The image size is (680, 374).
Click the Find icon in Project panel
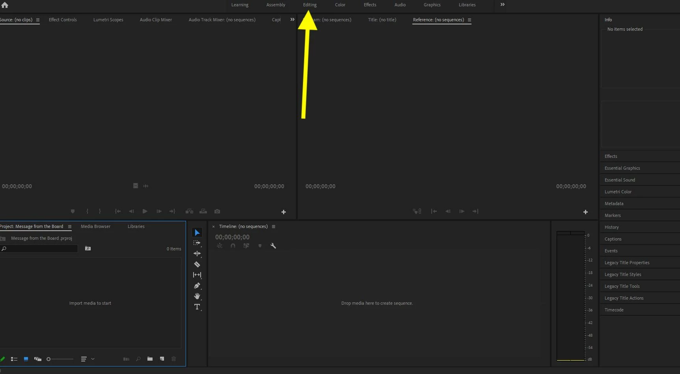pos(138,359)
